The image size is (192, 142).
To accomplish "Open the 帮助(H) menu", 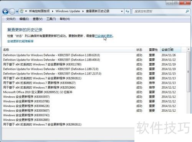I will (x=65, y=19).
